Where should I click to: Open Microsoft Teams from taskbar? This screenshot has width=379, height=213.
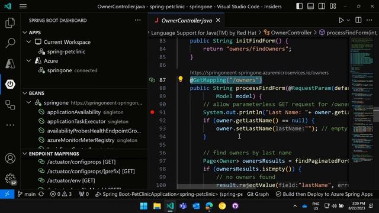tap(183, 206)
